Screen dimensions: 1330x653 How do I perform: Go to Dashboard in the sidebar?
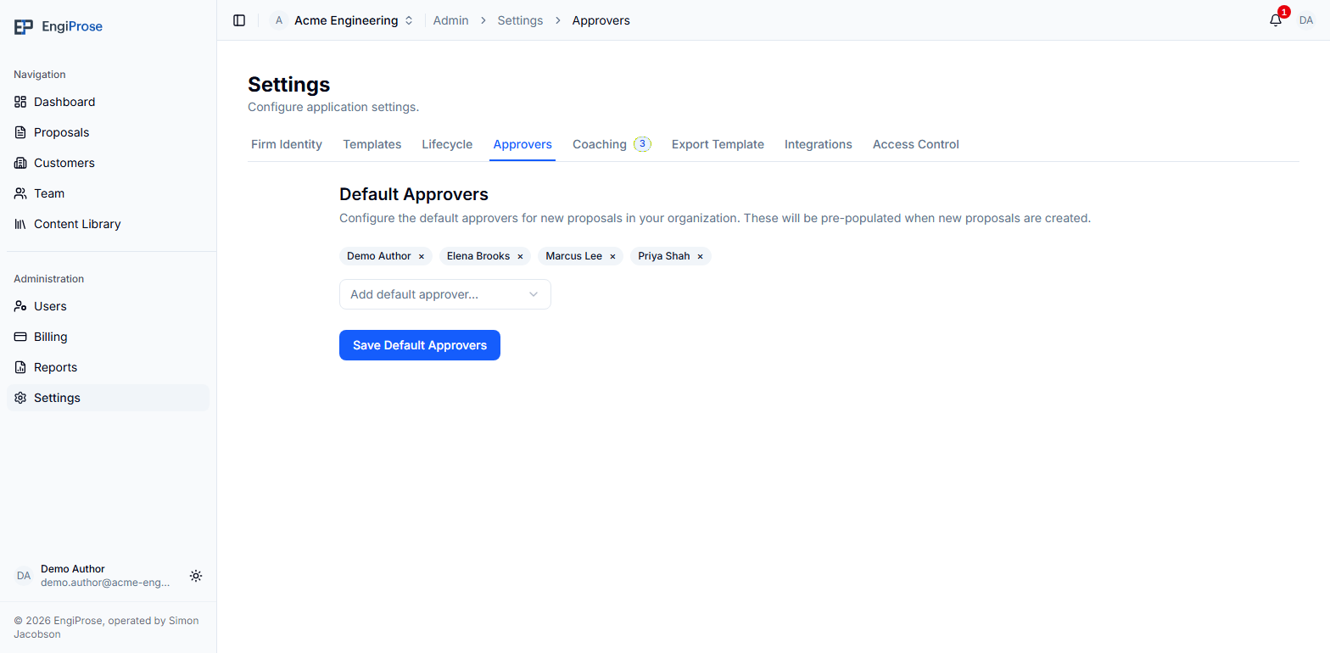(108, 102)
